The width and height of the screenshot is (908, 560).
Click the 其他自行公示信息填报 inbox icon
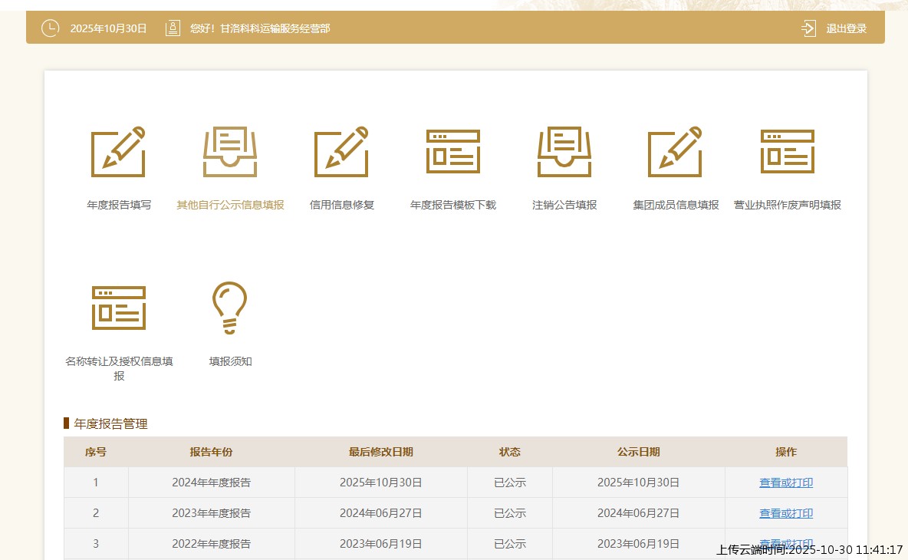pos(230,152)
